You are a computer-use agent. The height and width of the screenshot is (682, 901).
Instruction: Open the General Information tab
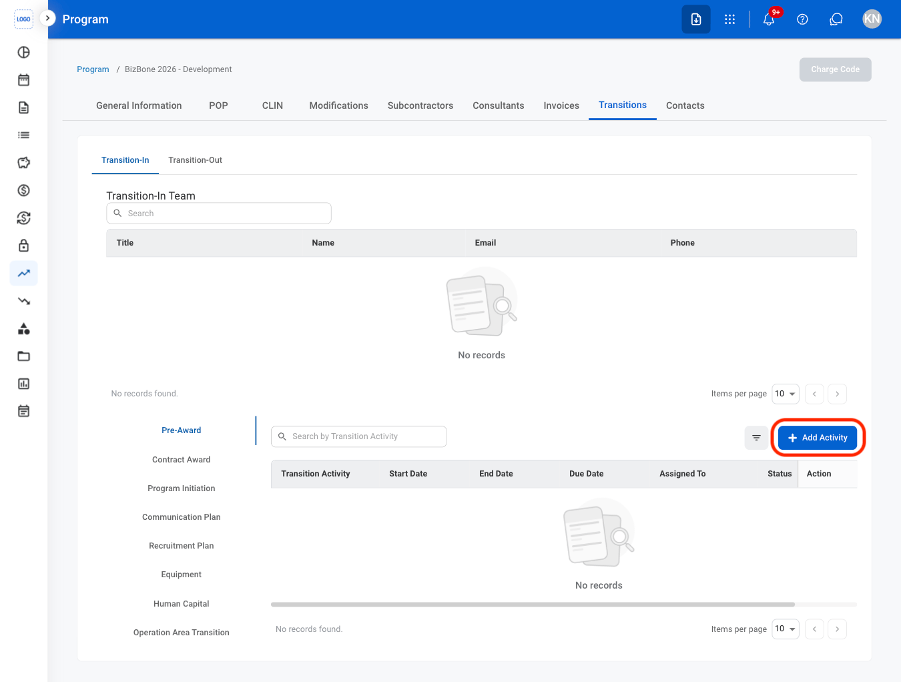coord(139,105)
